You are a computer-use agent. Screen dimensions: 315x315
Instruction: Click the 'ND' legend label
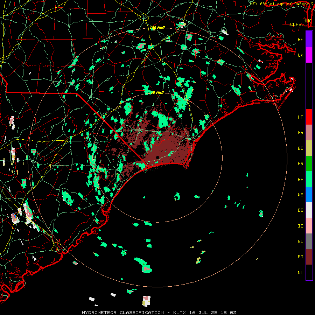tap(300, 272)
